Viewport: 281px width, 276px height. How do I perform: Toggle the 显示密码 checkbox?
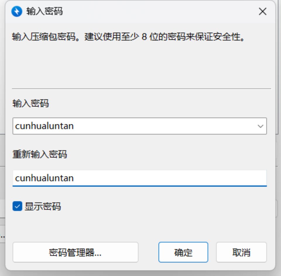pyautogui.click(x=17, y=206)
